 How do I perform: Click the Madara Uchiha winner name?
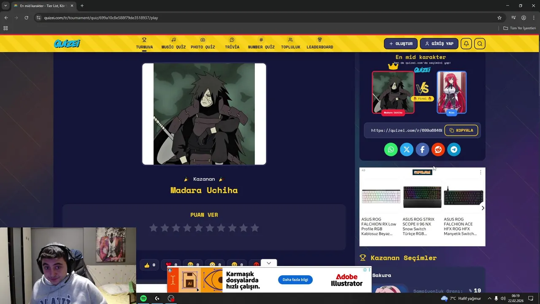pyautogui.click(x=204, y=190)
